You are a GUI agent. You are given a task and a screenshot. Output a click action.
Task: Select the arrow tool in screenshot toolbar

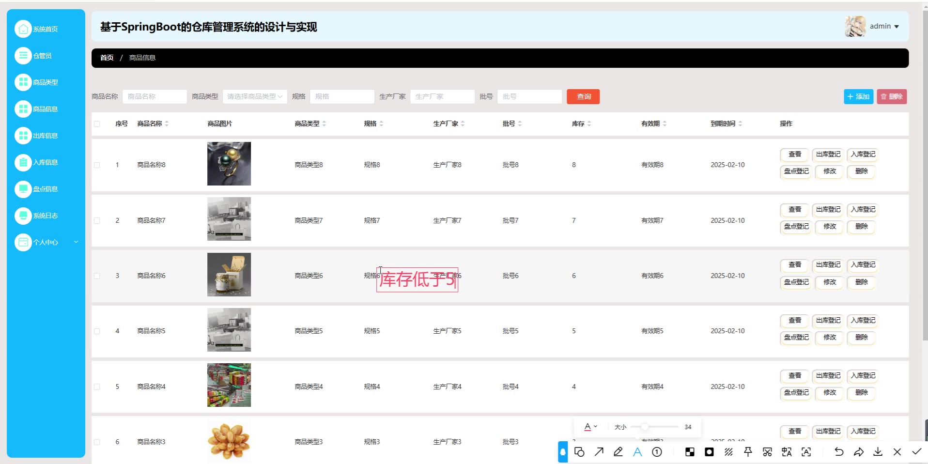[x=599, y=452]
